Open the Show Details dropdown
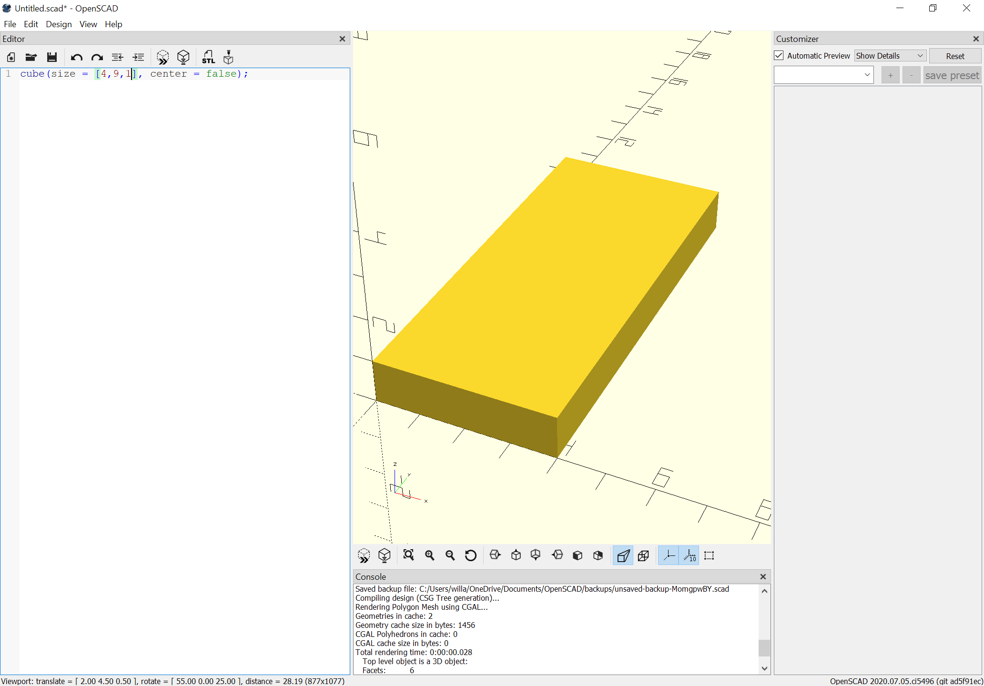 tap(889, 56)
